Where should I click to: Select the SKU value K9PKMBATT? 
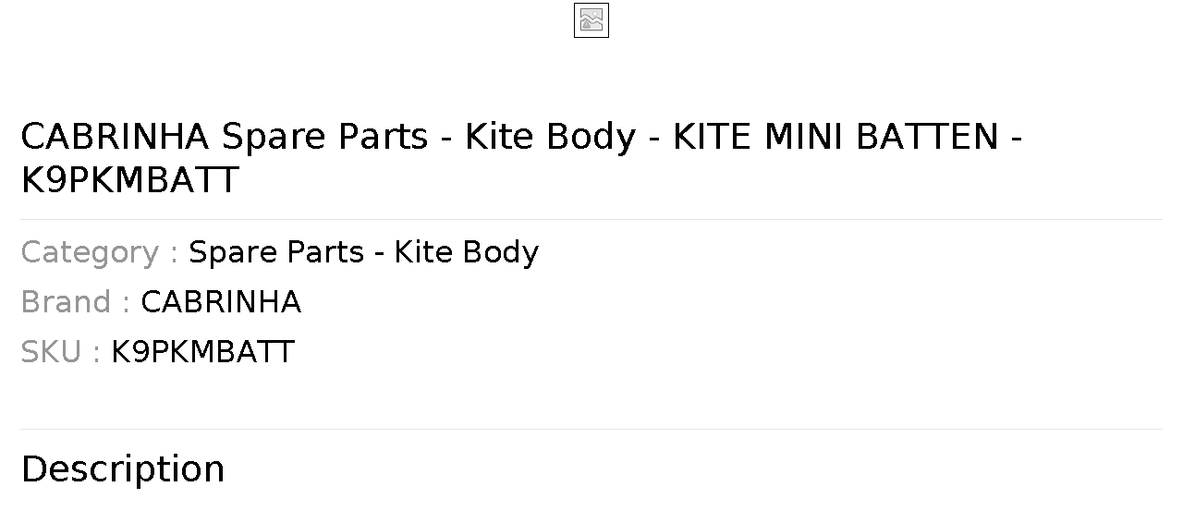[202, 352]
